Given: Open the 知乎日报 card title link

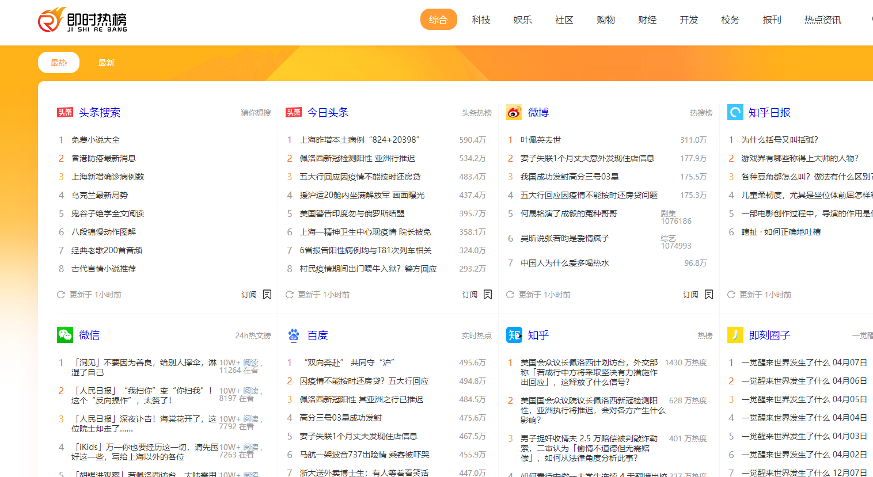Looking at the screenshot, I should point(769,112).
